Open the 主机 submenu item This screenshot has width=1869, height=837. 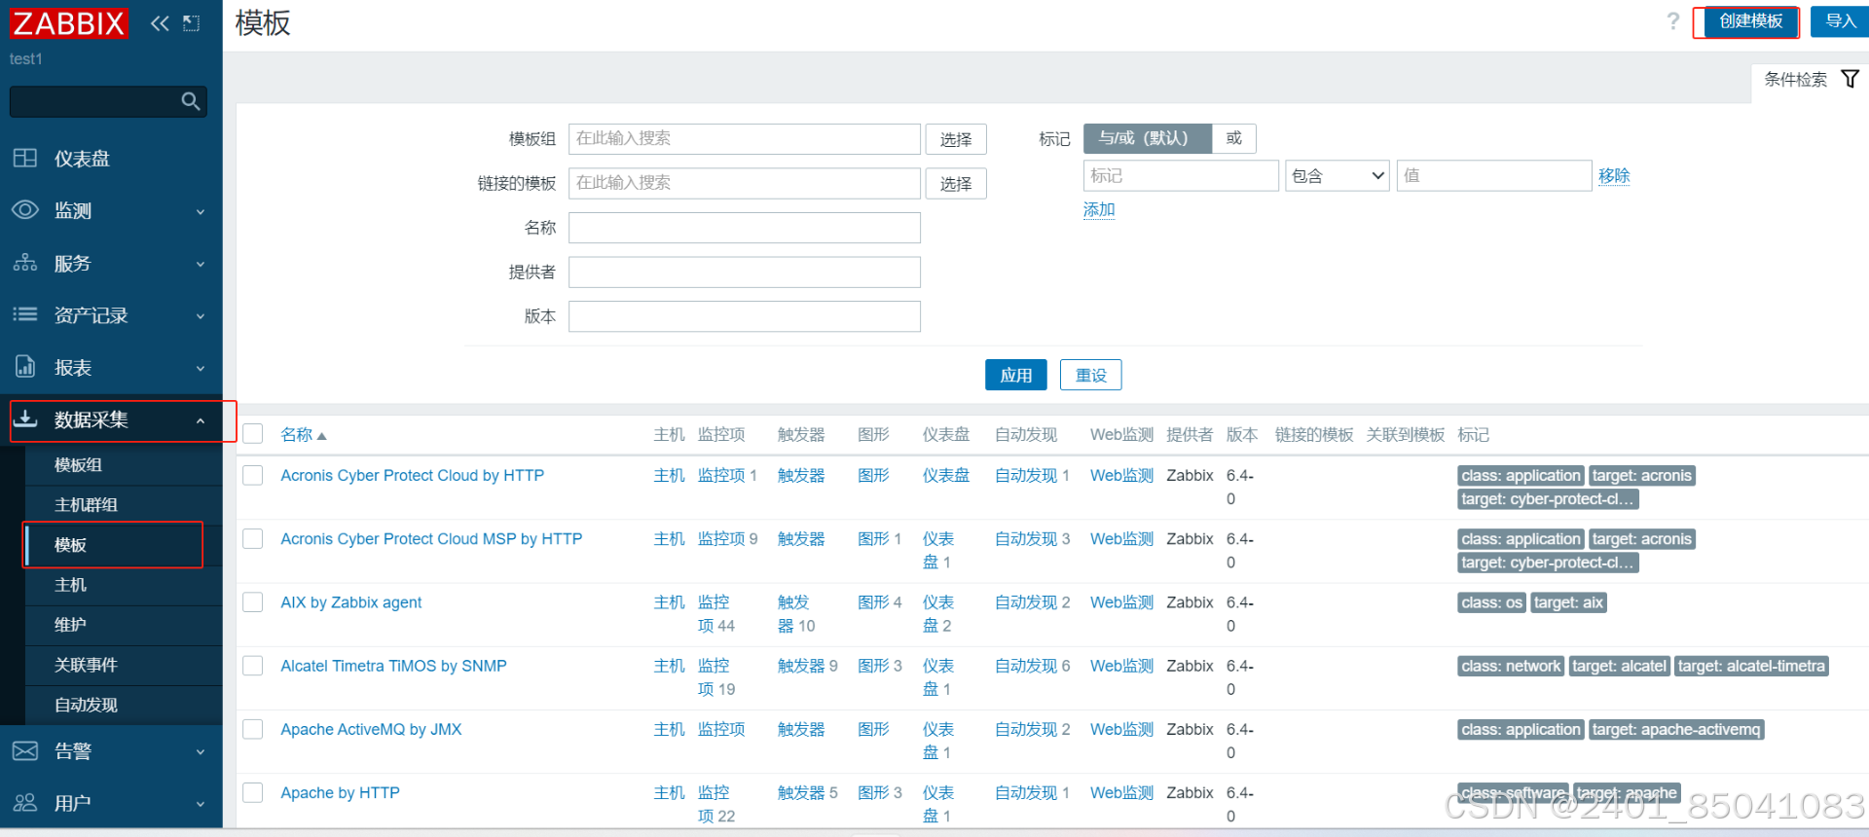[x=70, y=585]
